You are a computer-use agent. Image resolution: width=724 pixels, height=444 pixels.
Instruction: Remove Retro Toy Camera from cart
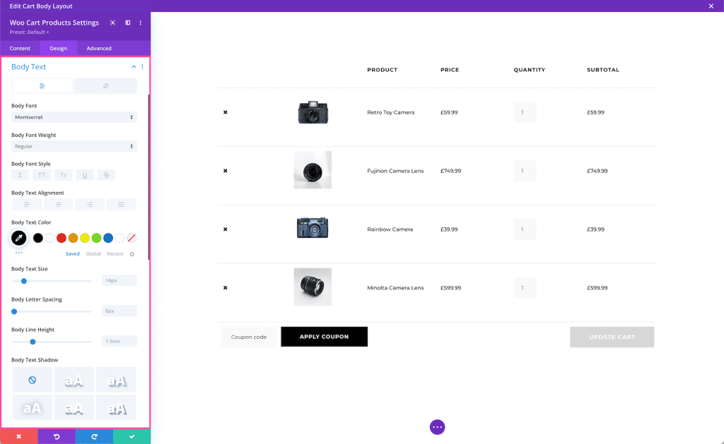226,112
